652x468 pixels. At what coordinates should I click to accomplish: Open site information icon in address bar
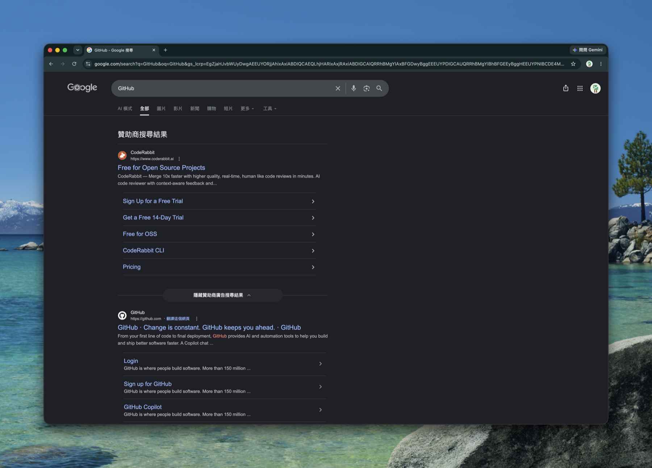pyautogui.click(x=88, y=64)
